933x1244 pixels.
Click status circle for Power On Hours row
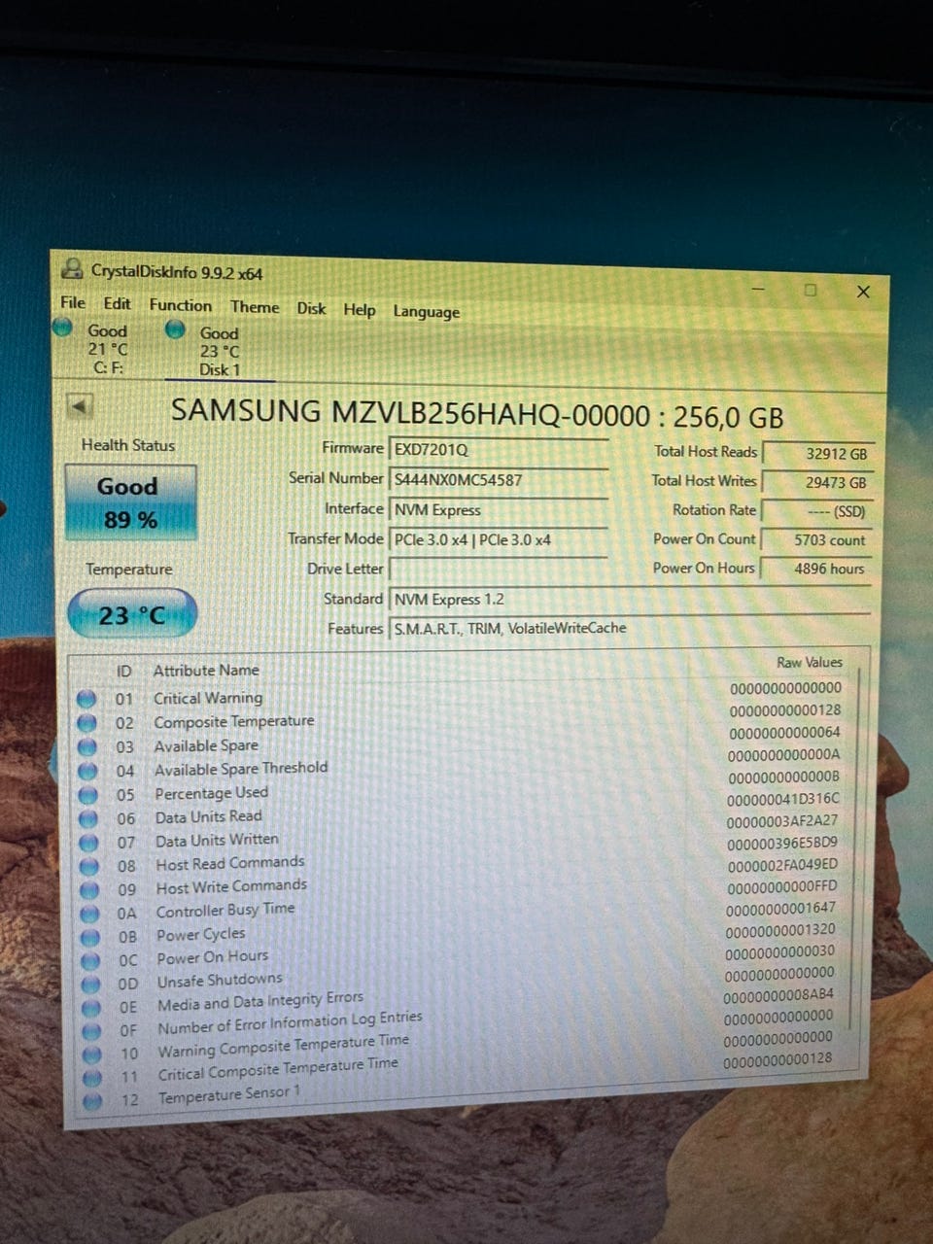click(91, 960)
